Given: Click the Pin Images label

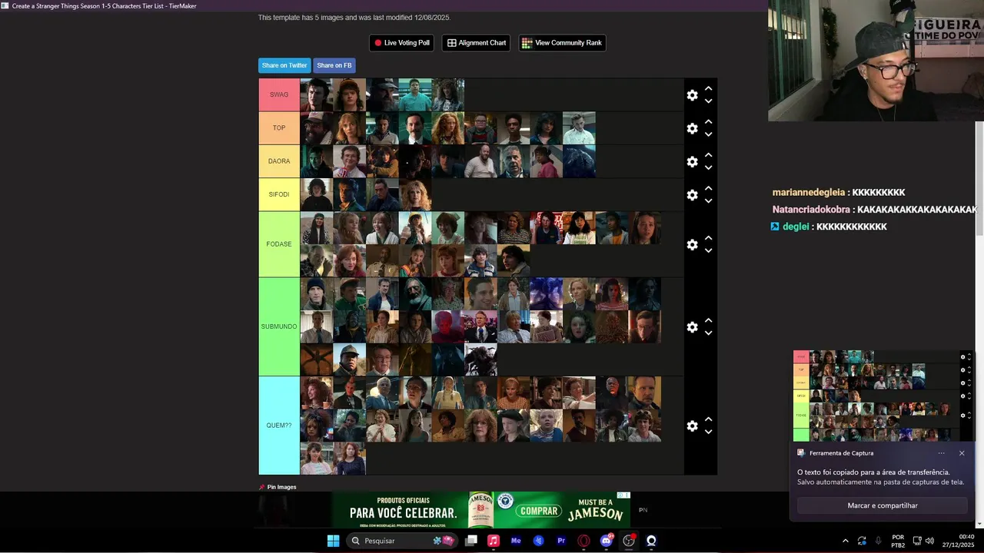Looking at the screenshot, I should 281,487.
